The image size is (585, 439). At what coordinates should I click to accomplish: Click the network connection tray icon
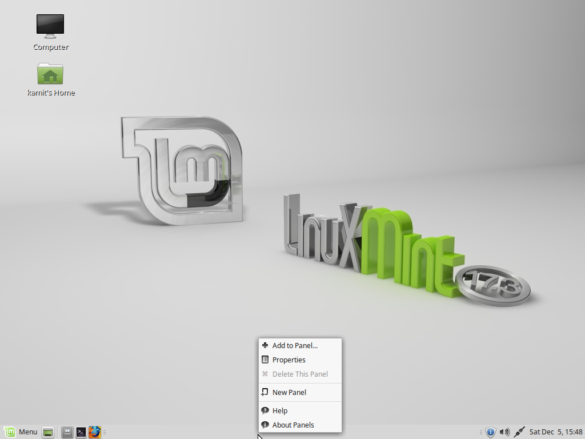click(x=519, y=432)
